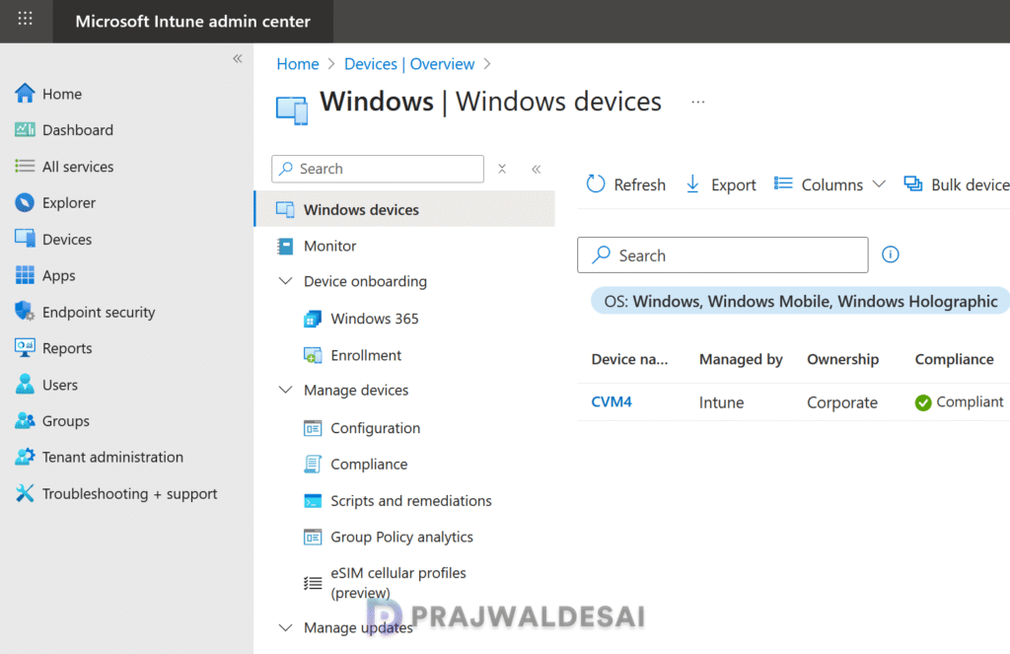Viewport: 1010px width, 654px height.
Task: Open Enrollment menu item
Action: pos(366,356)
